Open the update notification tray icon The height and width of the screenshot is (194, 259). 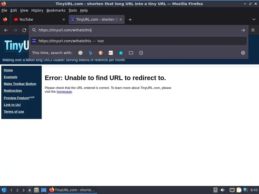coord(245,190)
